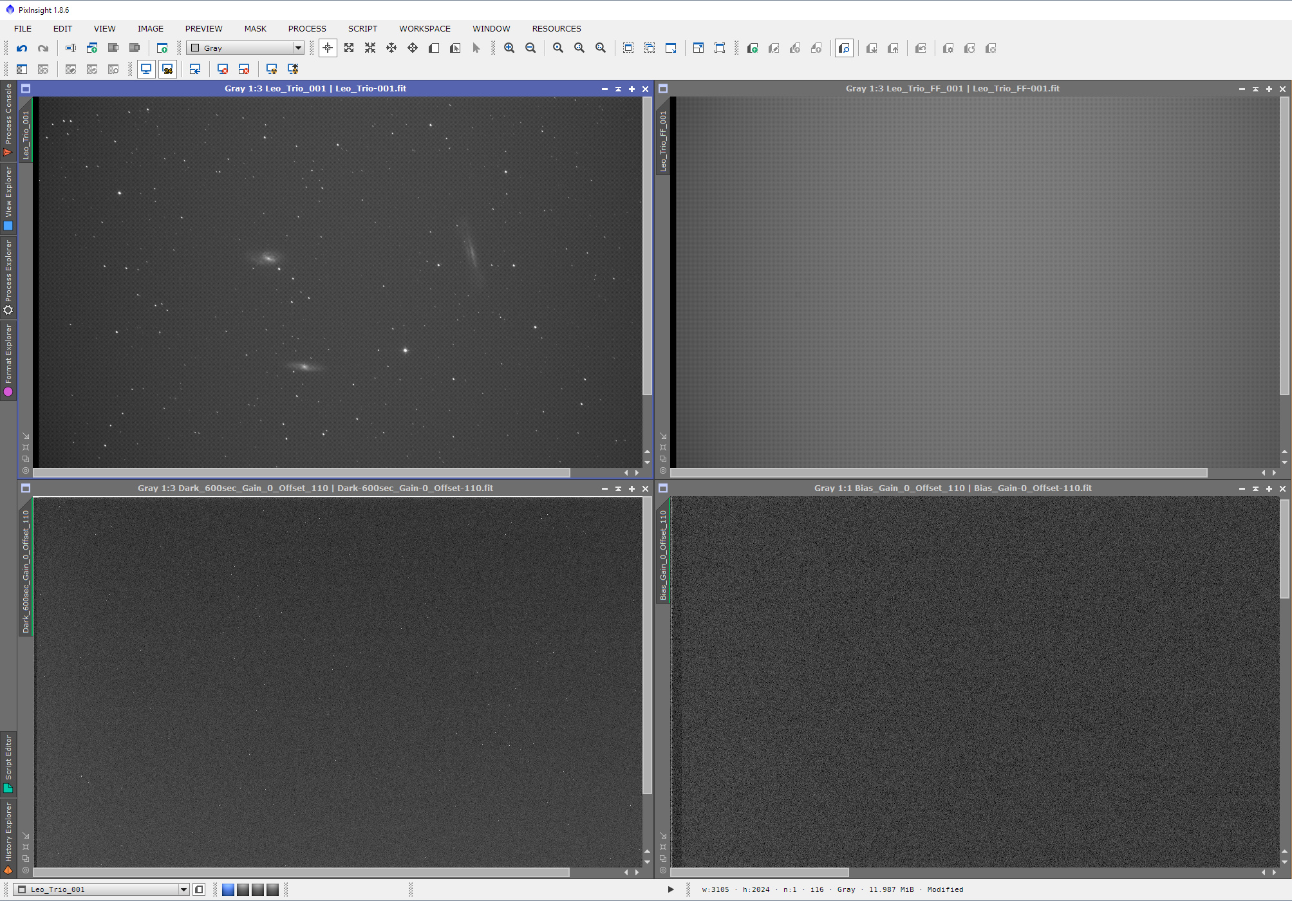
Task: Toggle the blue first workspace button
Action: pyautogui.click(x=228, y=889)
